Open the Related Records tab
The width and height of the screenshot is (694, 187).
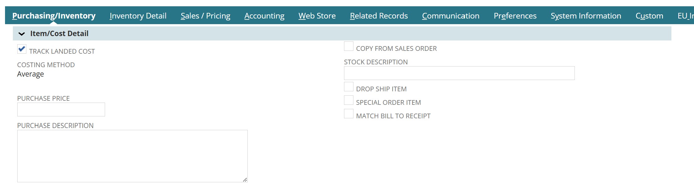click(379, 16)
